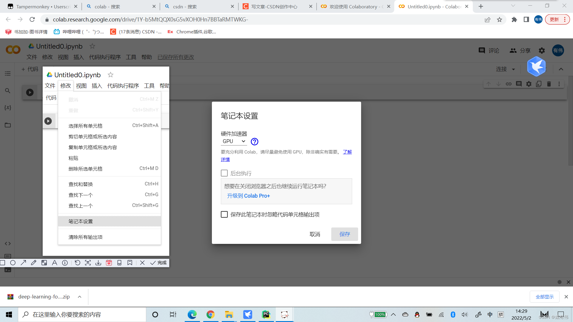Open the 硬件加速器 GPU dropdown

(234, 141)
